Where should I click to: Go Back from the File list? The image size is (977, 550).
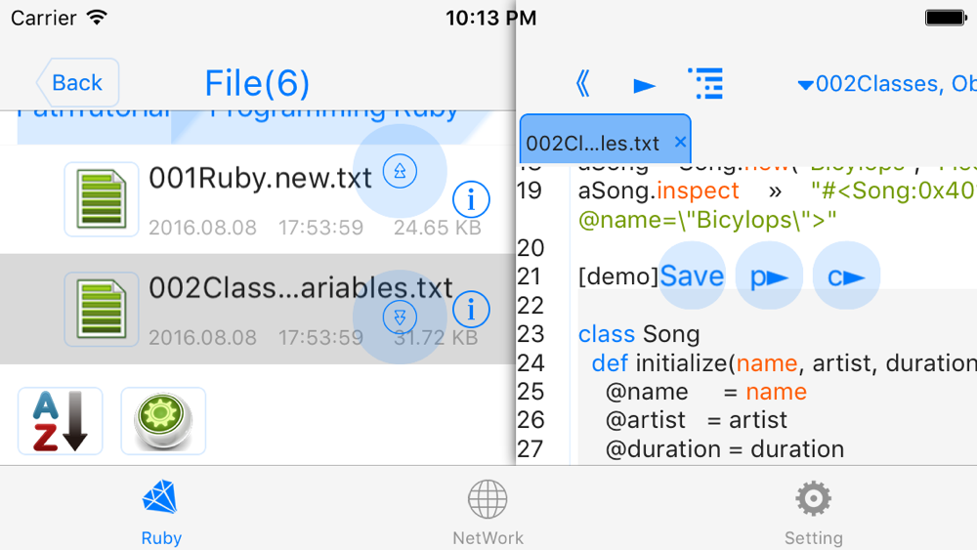pyautogui.click(x=77, y=83)
